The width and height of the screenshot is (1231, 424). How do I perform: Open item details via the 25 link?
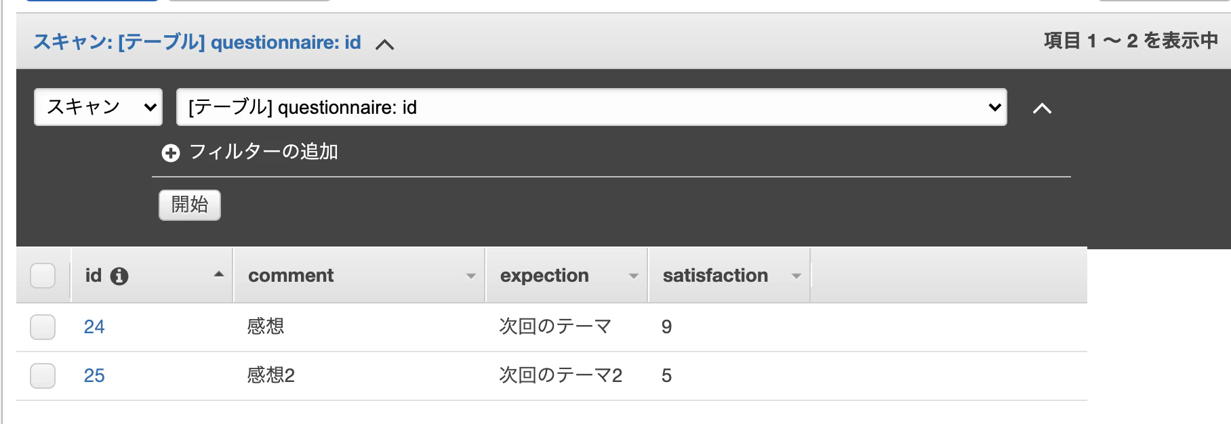pos(94,375)
